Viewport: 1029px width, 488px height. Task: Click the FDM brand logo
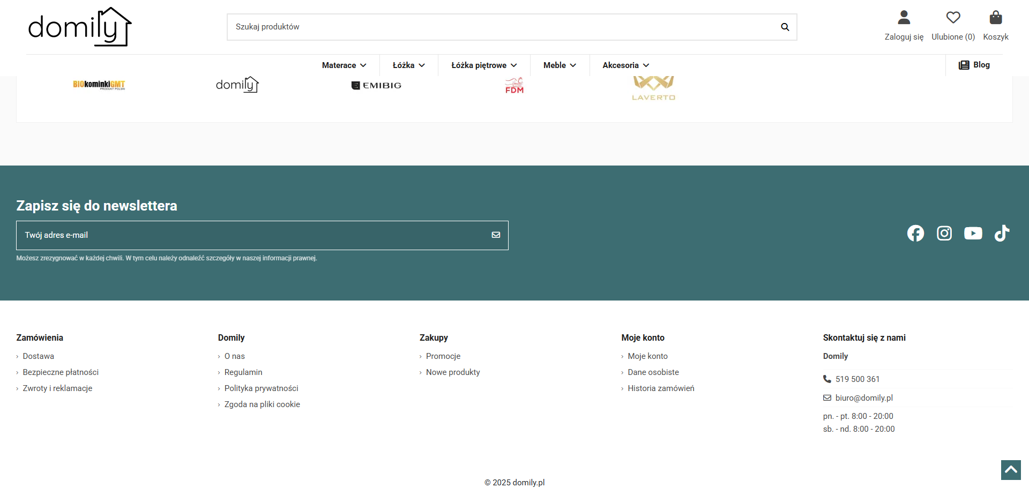pos(514,85)
